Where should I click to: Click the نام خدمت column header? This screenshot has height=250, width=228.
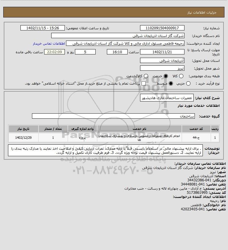[x=139, y=129]
